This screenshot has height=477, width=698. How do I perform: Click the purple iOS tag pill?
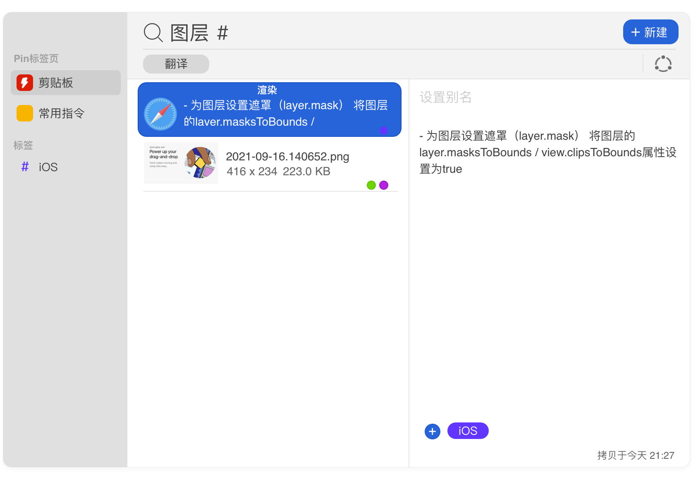click(468, 431)
